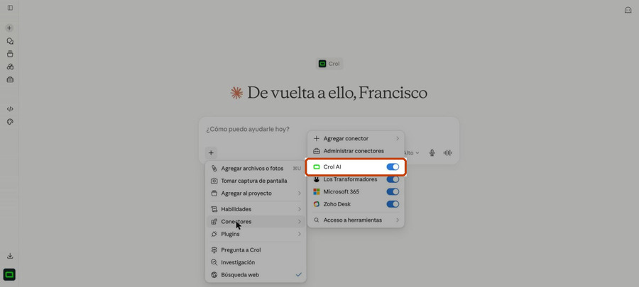Open the Projects icon in sidebar
Screen dimensions: 639x287
[10, 54]
